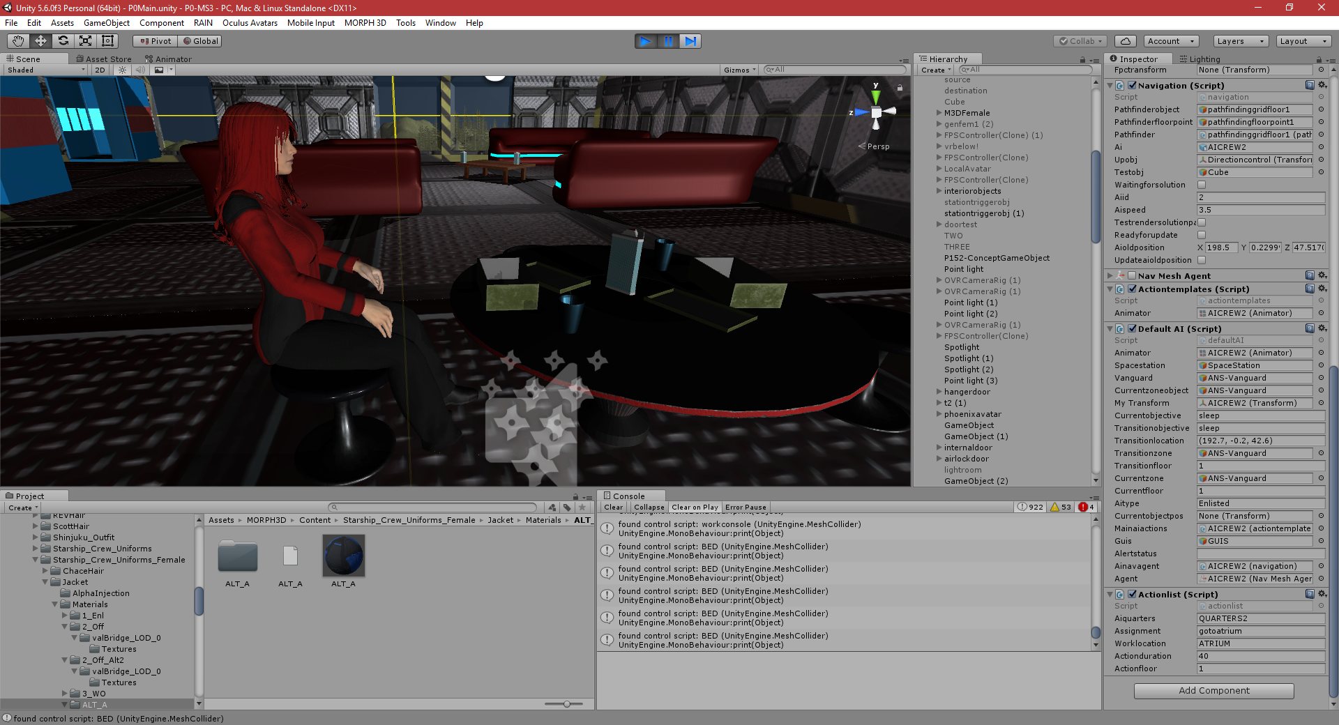Disable the Default AI script checkbox
The height and width of the screenshot is (725, 1339).
pyautogui.click(x=1132, y=328)
